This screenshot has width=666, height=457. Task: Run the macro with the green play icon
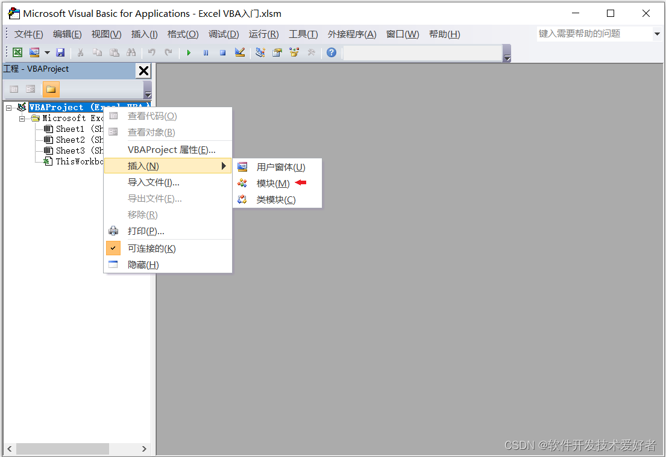[189, 52]
